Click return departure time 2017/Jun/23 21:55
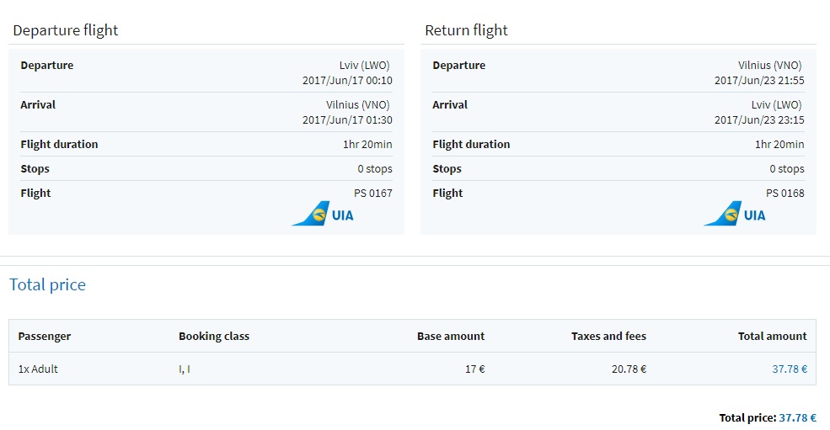830x430 pixels. [759, 81]
